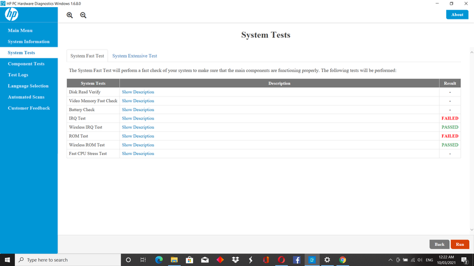Switch to System Extensive Test tab
Screen dimensions: 474x266
pos(134,56)
